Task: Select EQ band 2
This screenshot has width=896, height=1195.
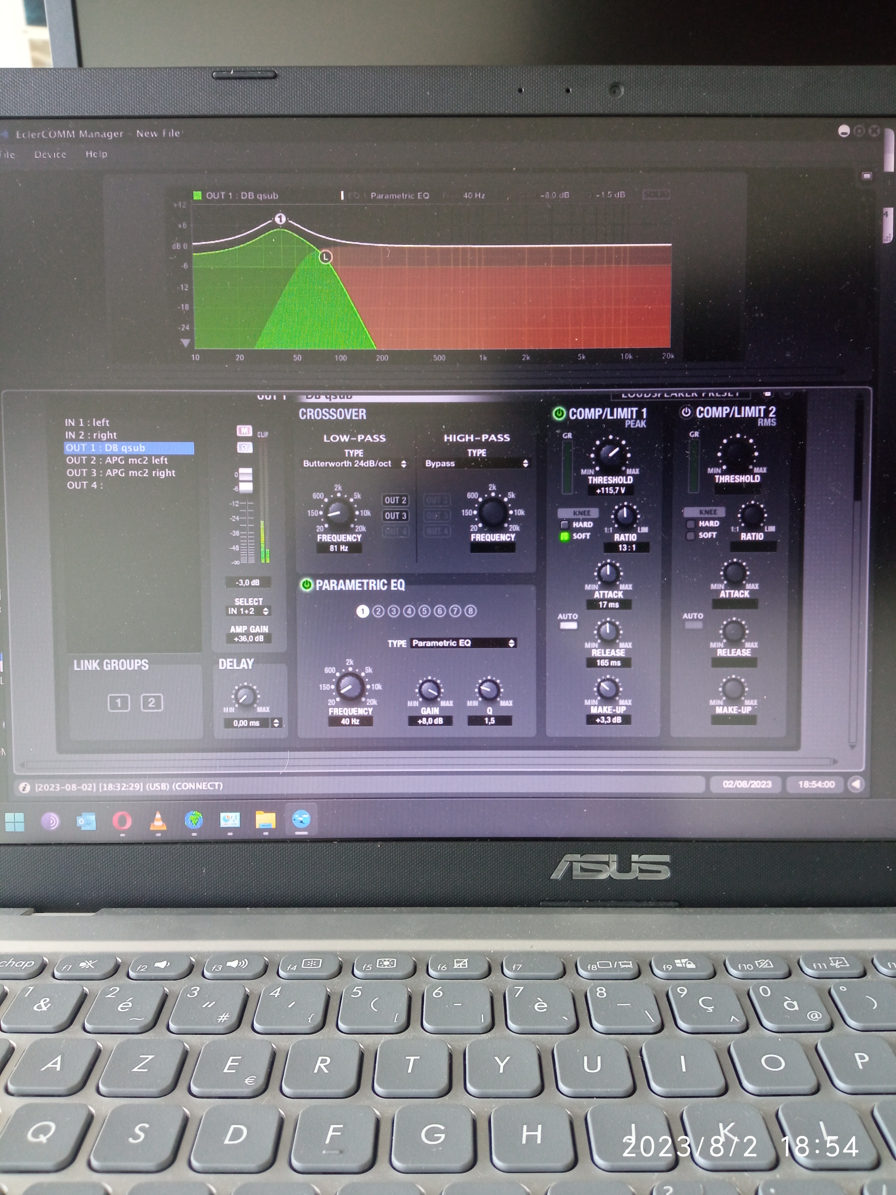Action: pyautogui.click(x=378, y=611)
